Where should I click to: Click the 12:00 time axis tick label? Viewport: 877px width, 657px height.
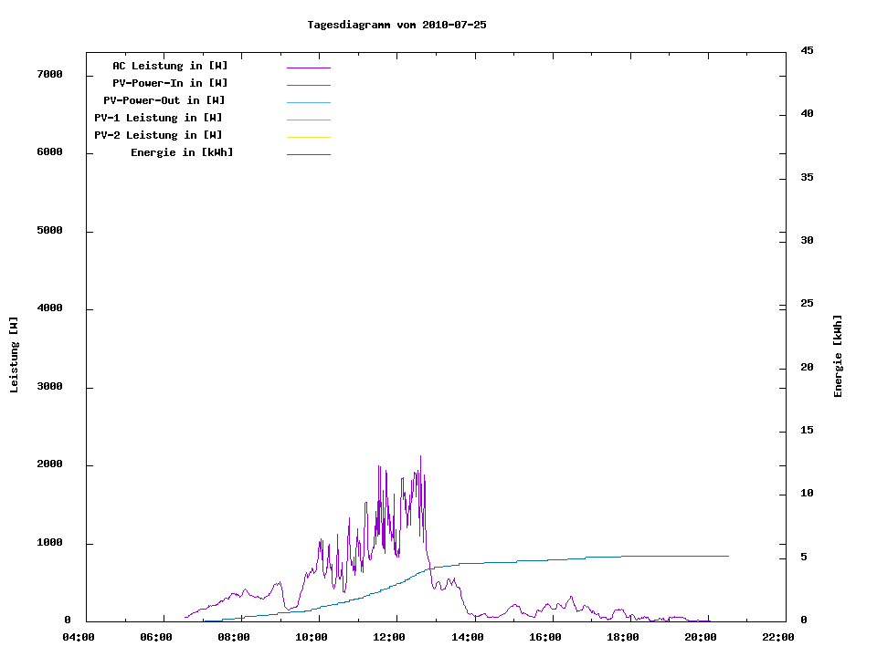click(x=390, y=638)
